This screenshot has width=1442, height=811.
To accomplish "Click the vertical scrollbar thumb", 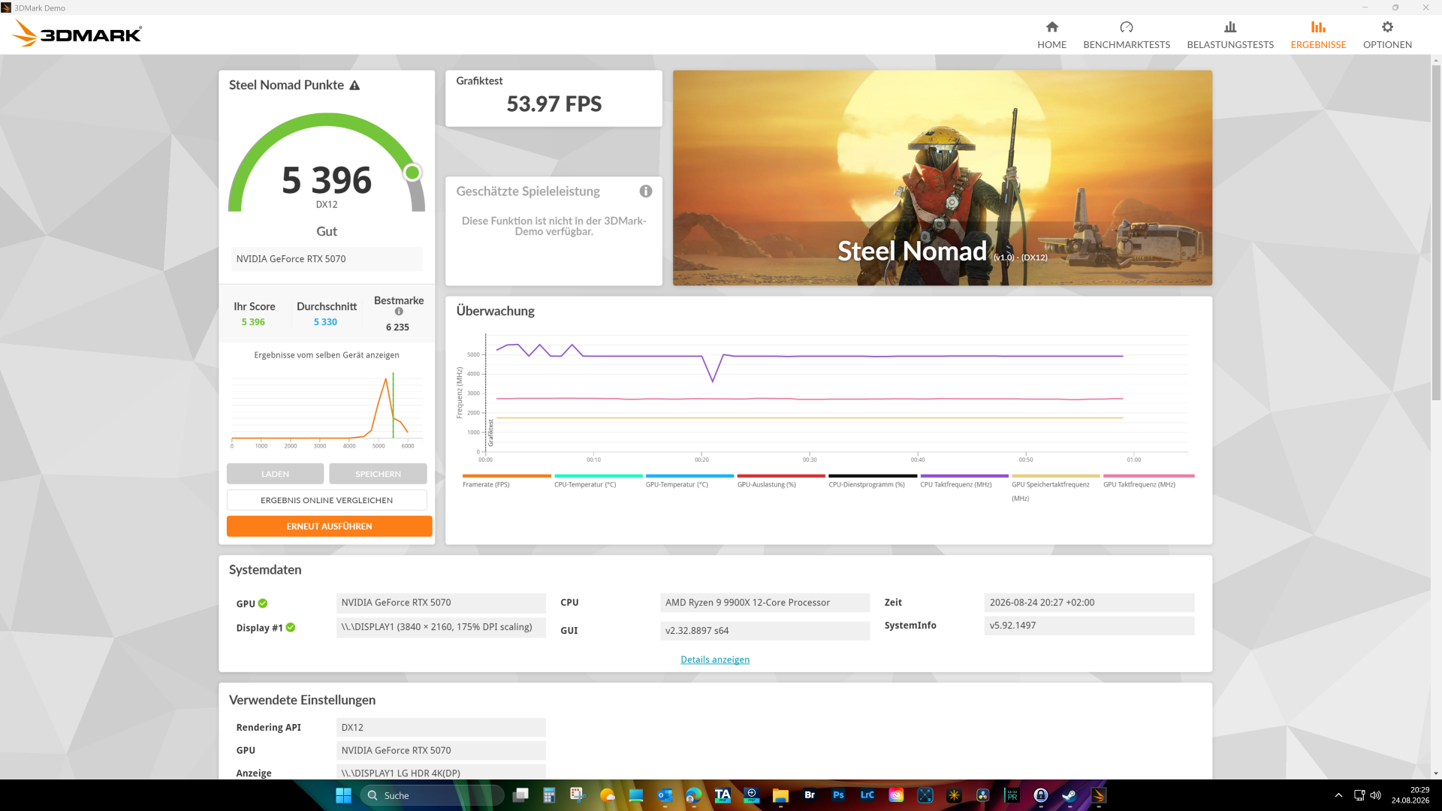I will [x=1436, y=233].
